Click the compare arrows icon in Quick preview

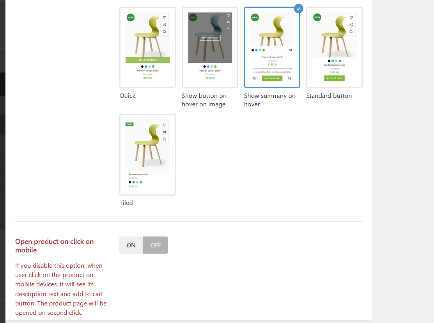click(165, 25)
